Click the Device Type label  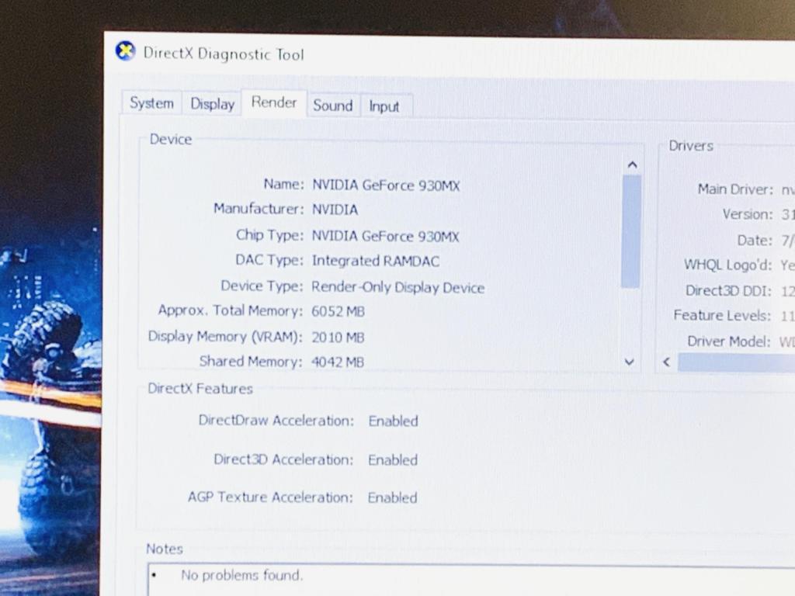click(262, 286)
